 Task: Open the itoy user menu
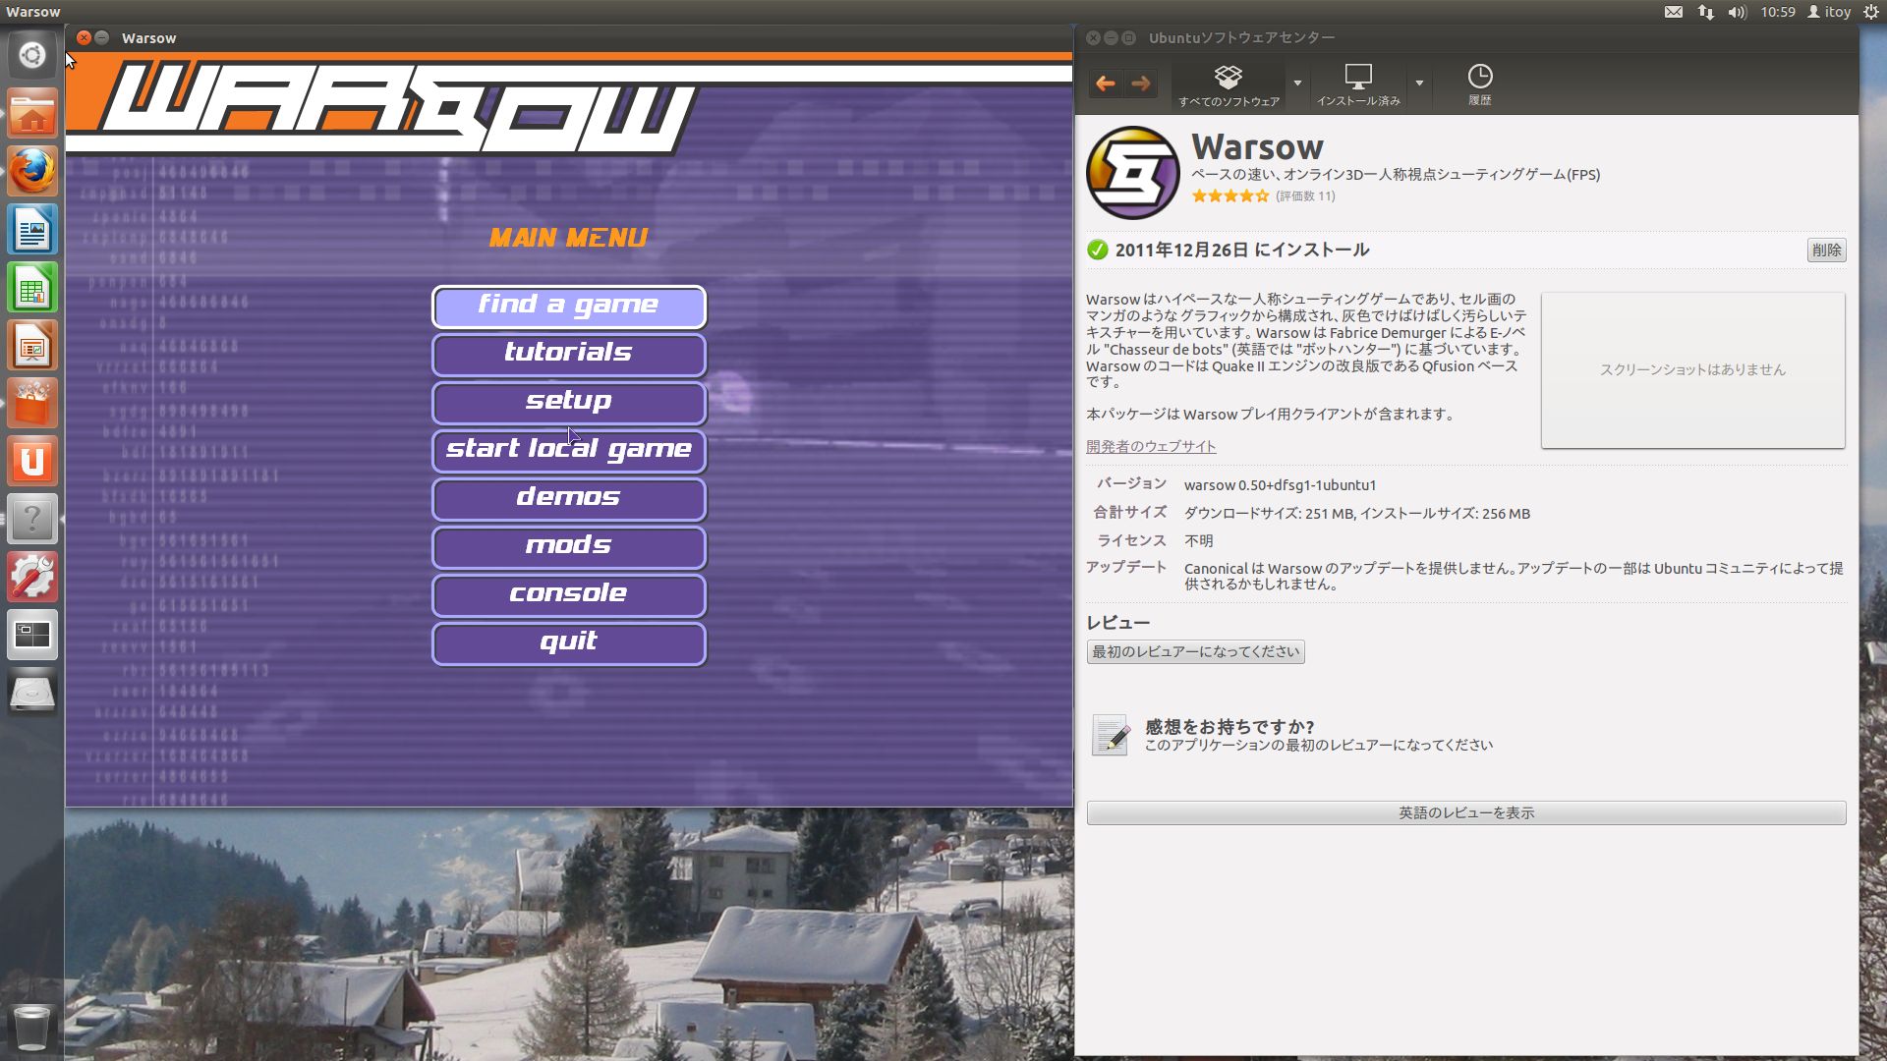pos(1829,12)
